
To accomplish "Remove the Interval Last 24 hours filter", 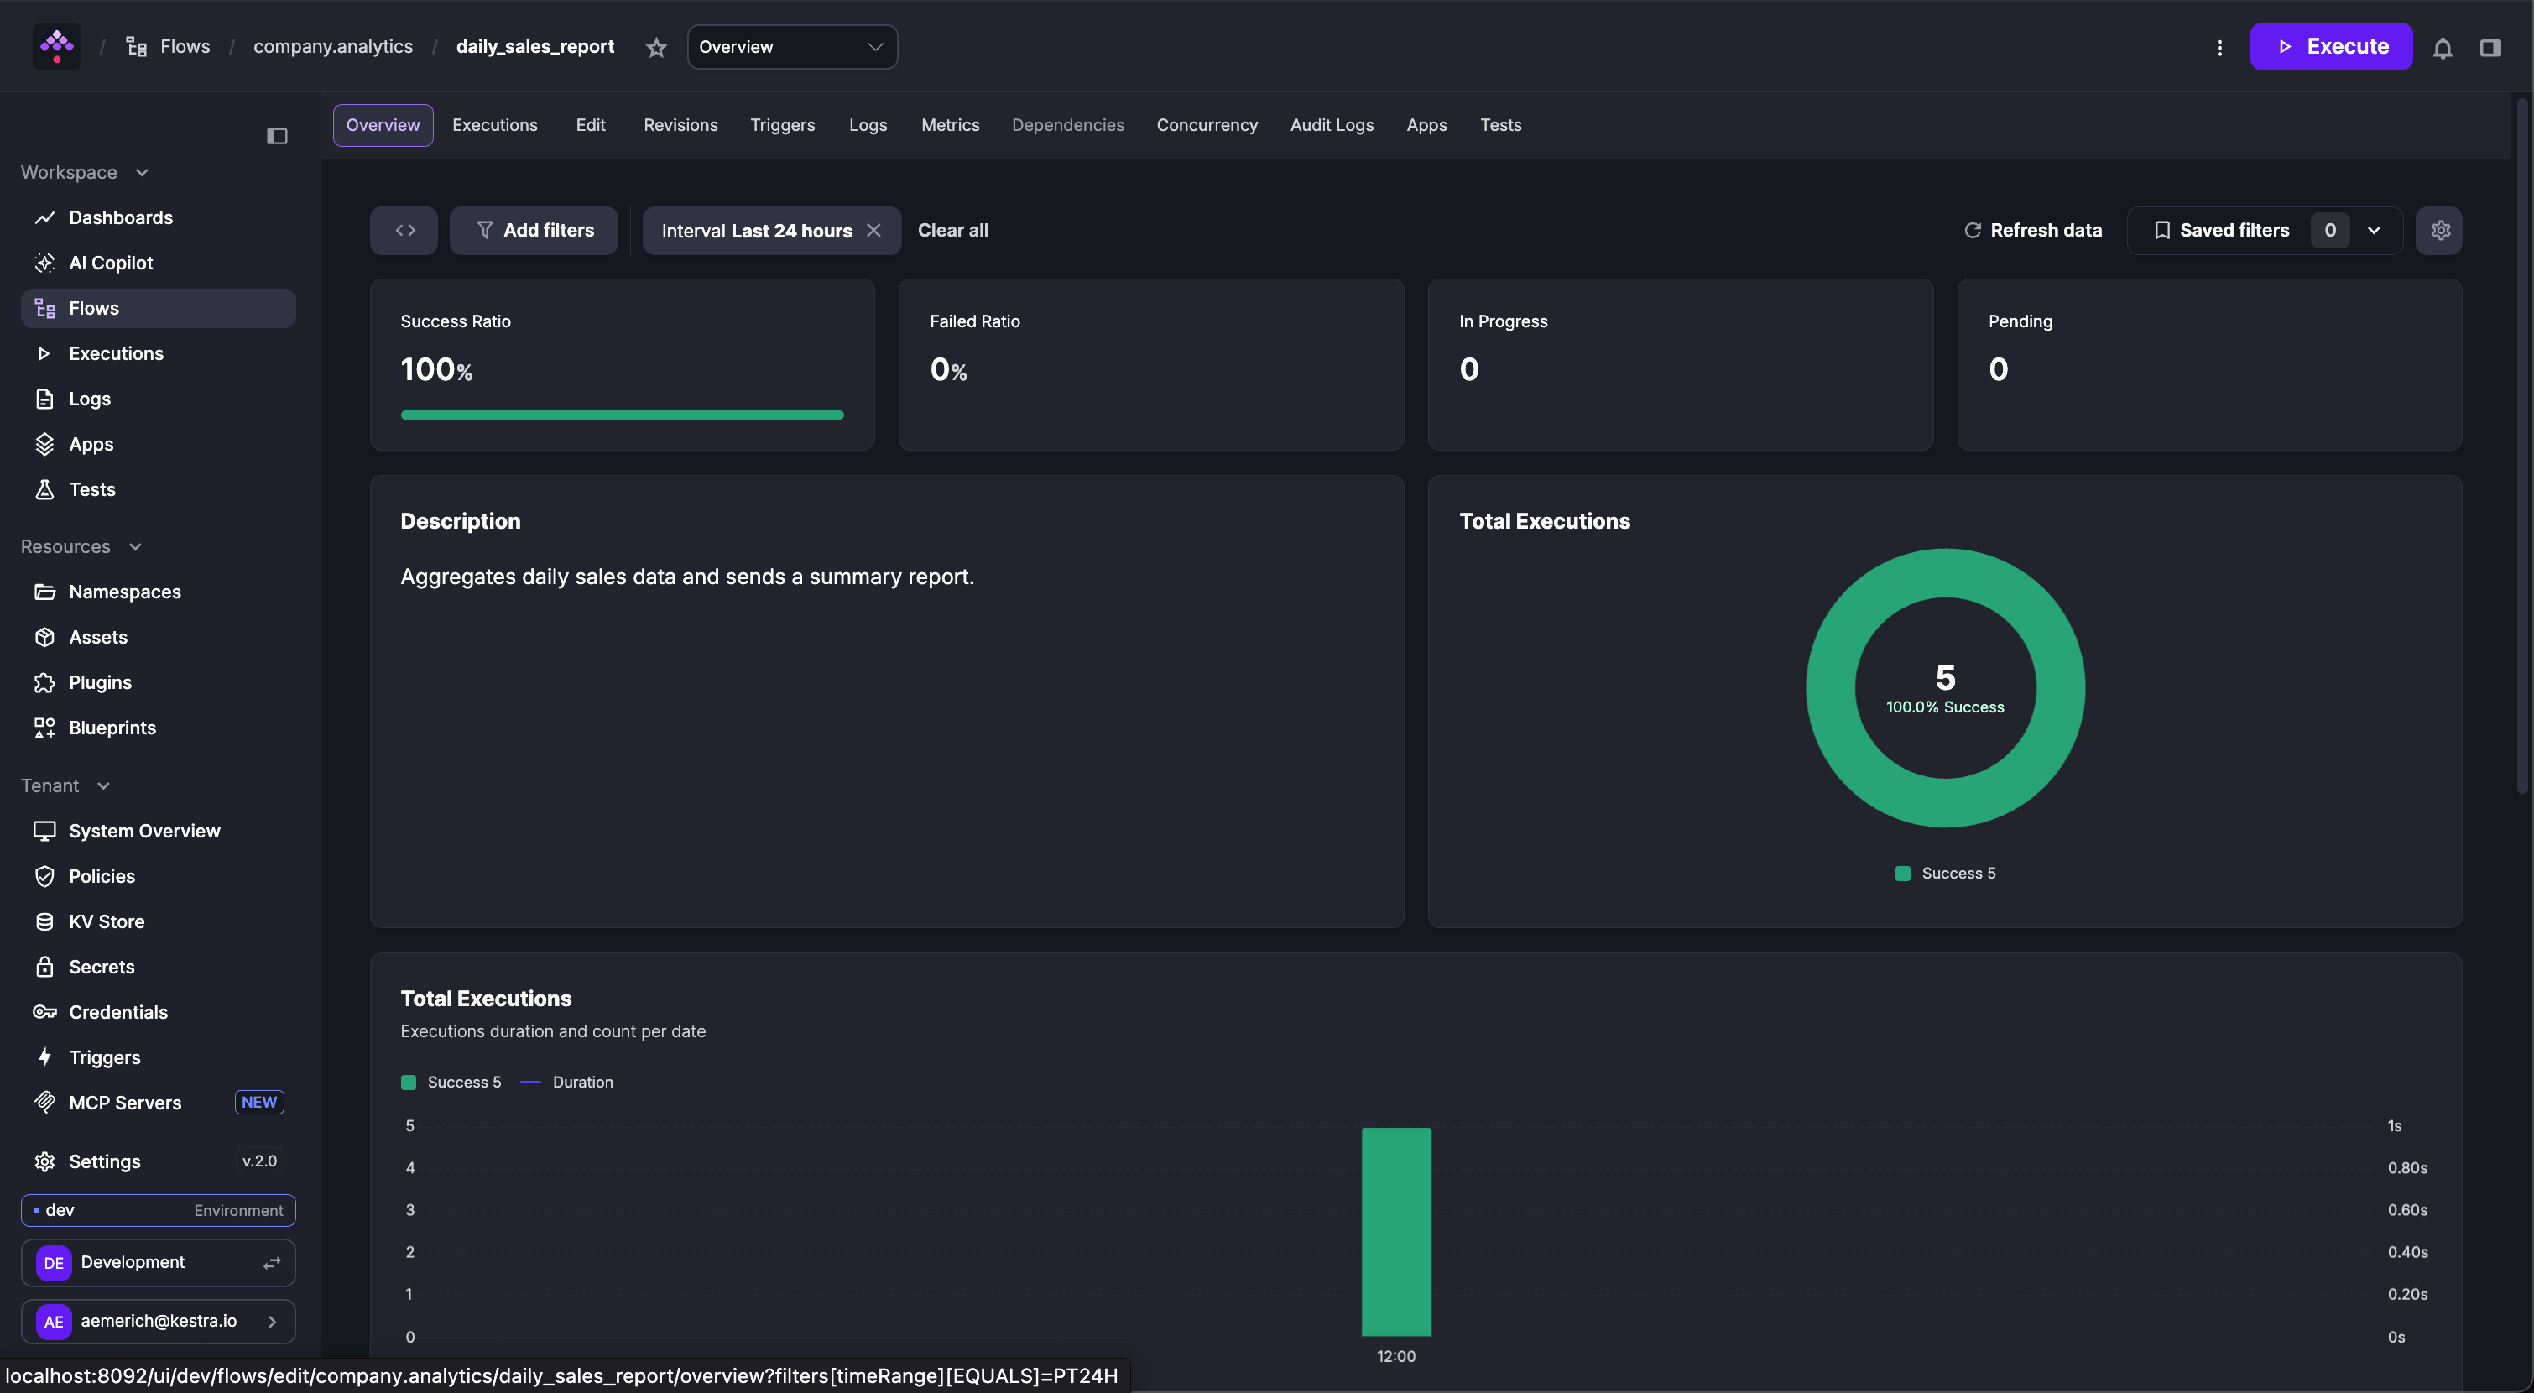I will point(873,230).
